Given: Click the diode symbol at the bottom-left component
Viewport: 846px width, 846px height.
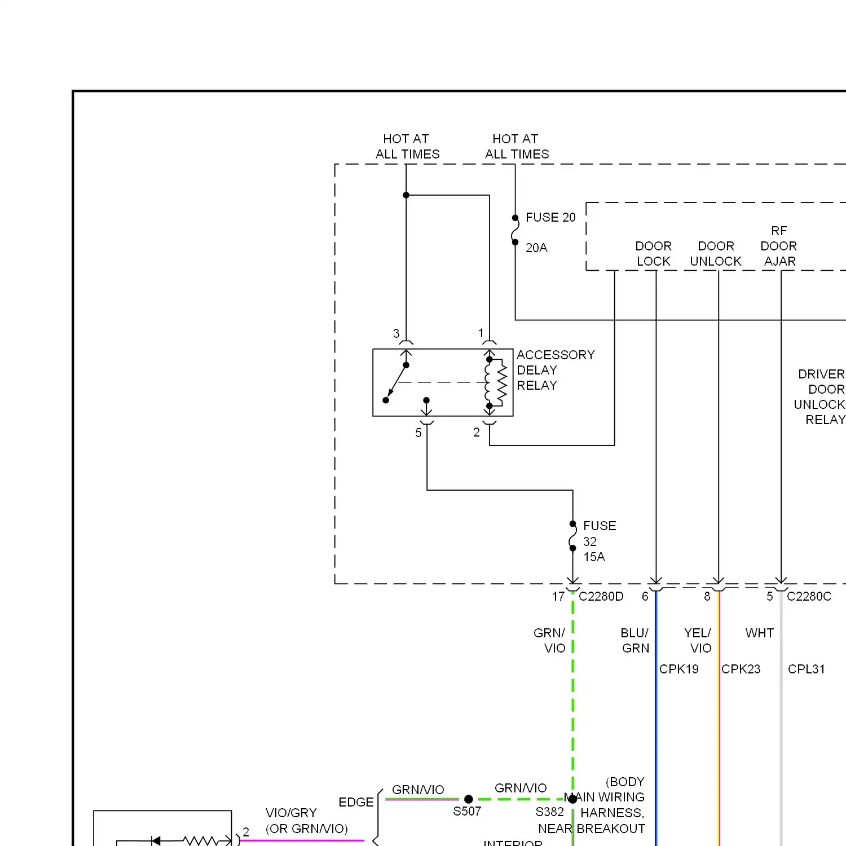Looking at the screenshot, I should click(156, 841).
